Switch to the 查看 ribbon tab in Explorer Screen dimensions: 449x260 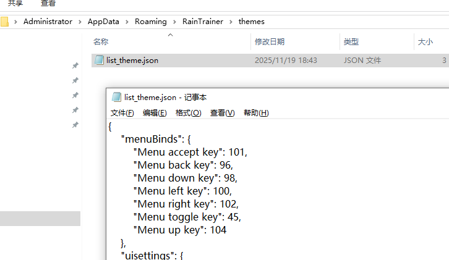[x=48, y=3]
